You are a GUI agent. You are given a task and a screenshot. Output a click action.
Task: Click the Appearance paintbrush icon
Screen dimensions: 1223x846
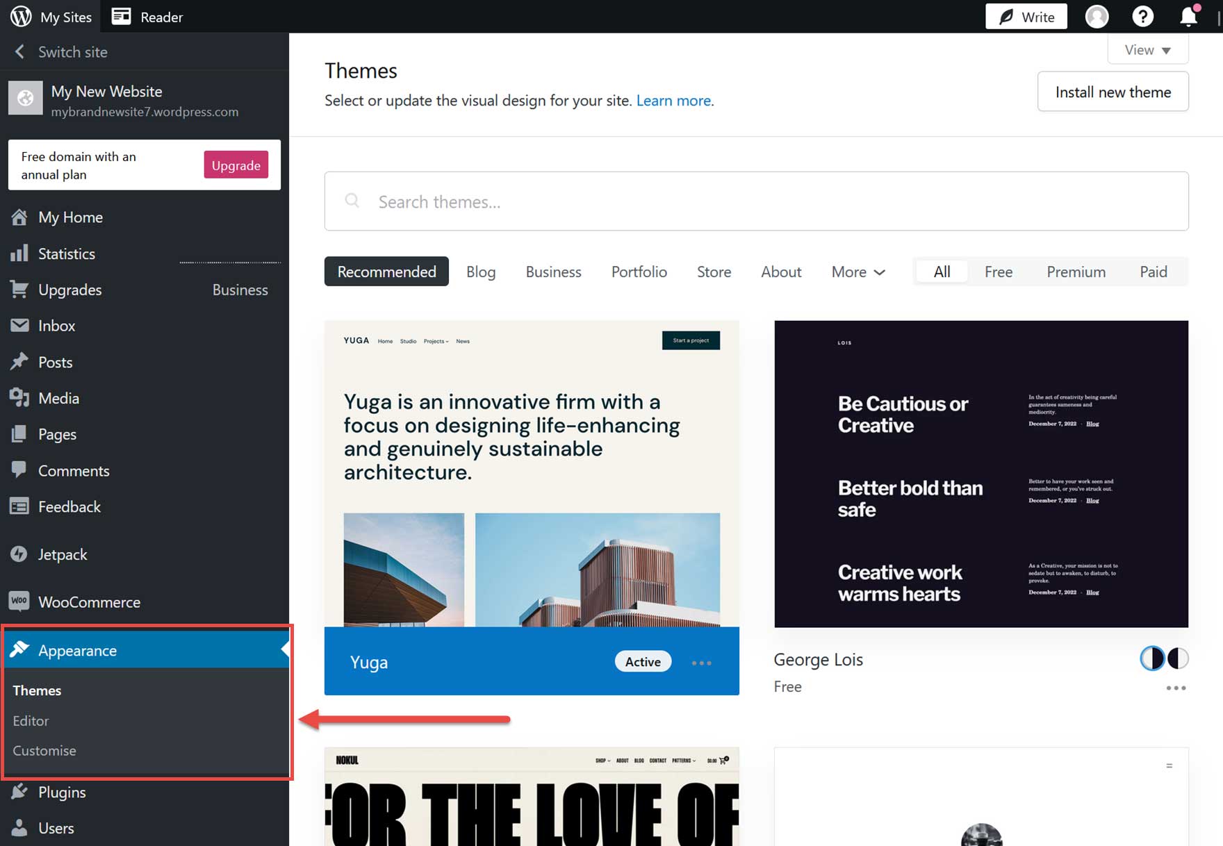pos(19,649)
